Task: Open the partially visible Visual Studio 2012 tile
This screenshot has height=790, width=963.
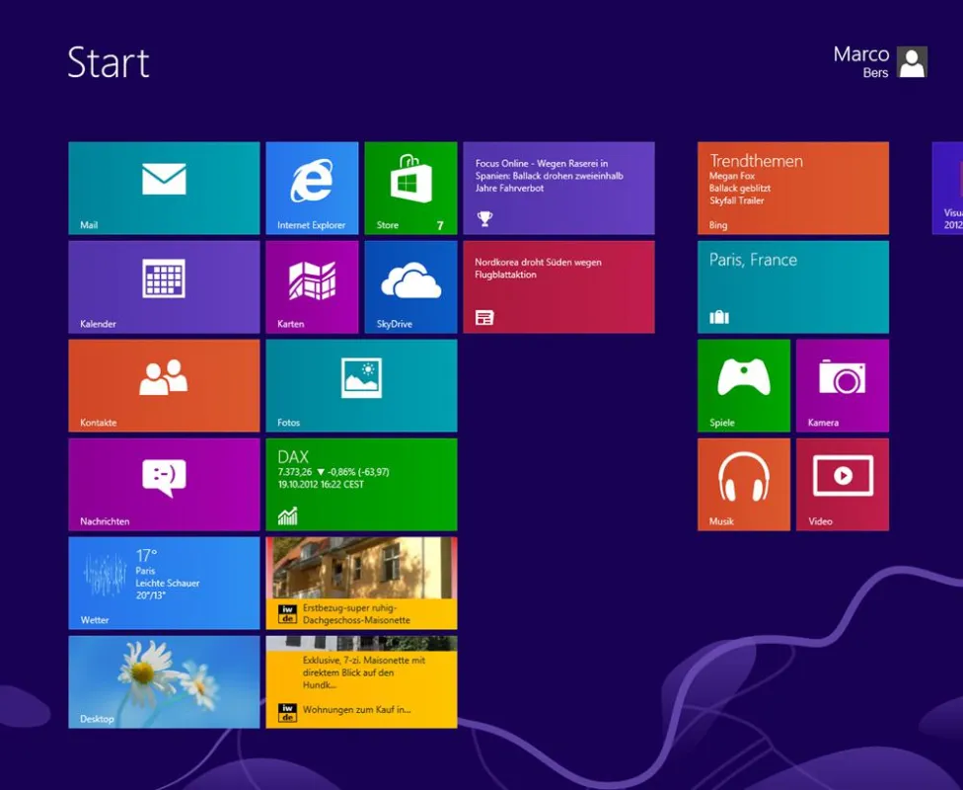Action: coord(947,189)
